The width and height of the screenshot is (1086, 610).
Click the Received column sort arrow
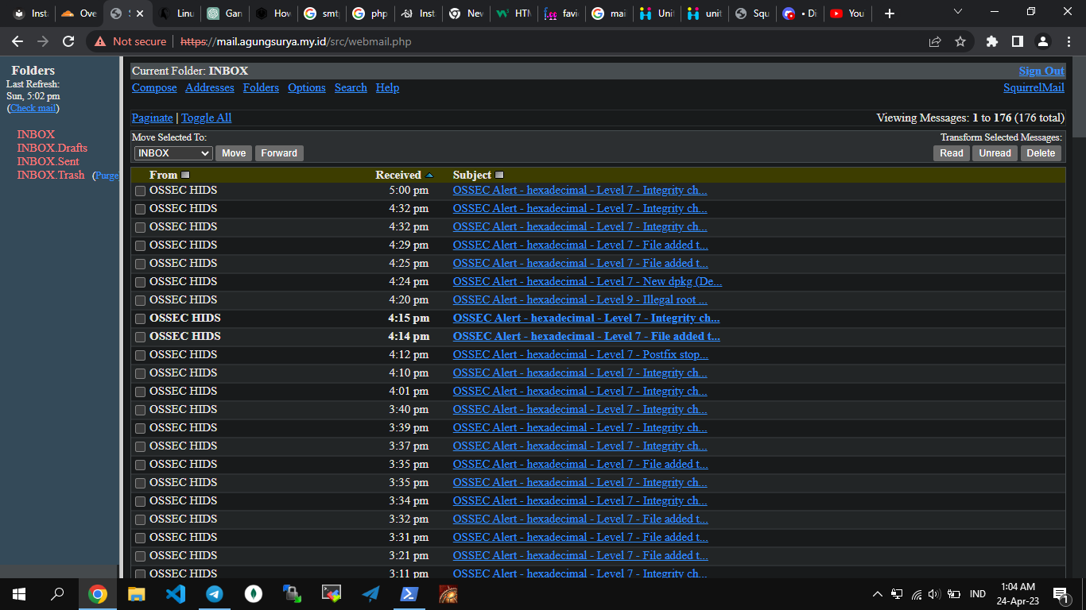coord(430,175)
